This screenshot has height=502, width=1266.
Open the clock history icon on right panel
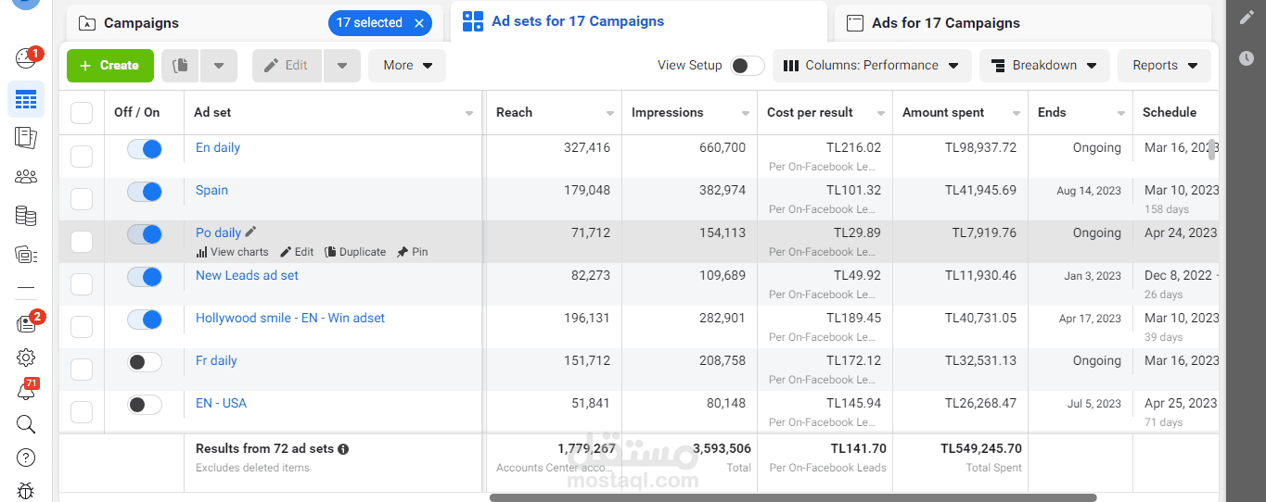1246,58
